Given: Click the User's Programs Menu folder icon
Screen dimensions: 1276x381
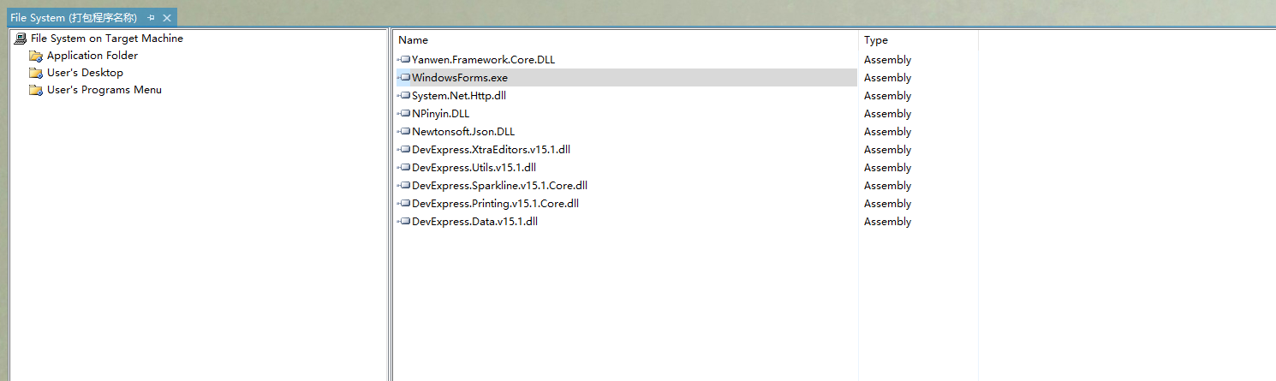Looking at the screenshot, I should click(x=36, y=90).
